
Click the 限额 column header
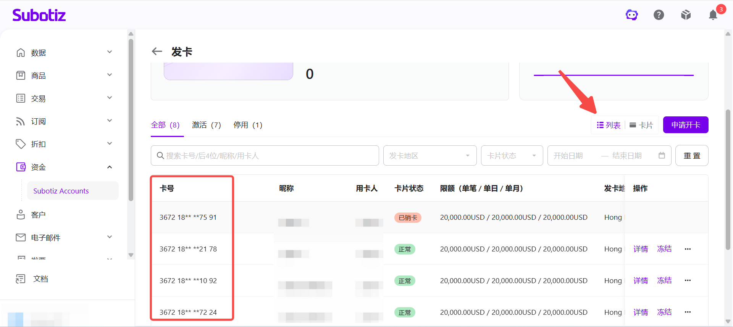[481, 188]
